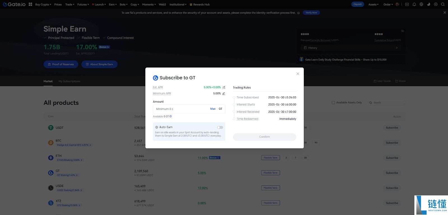Open the hexagon settings icon
The width and height of the screenshot is (448, 215).
(436, 4)
